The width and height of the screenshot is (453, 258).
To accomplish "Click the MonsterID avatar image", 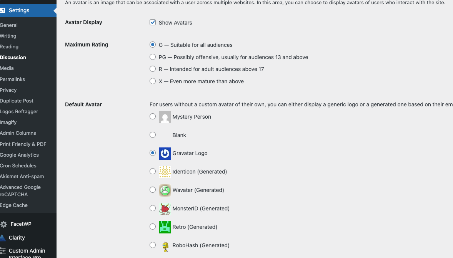I will click(x=165, y=208).
